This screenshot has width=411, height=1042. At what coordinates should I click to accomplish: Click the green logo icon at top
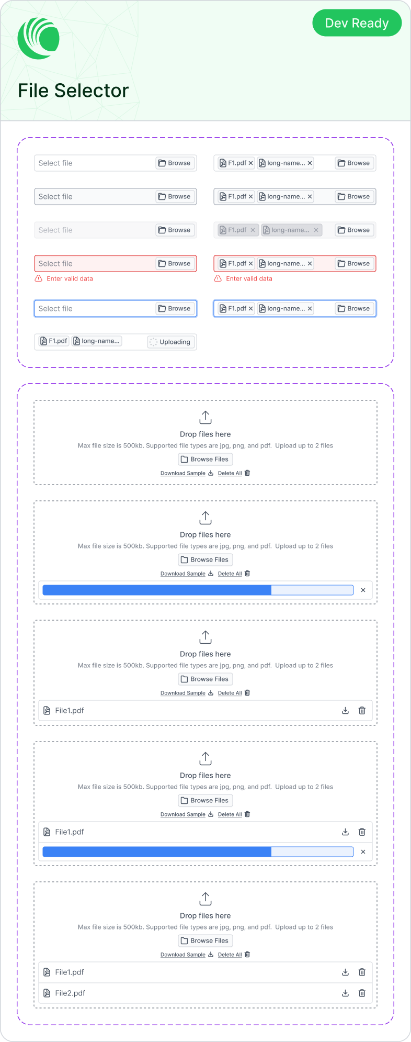39,38
